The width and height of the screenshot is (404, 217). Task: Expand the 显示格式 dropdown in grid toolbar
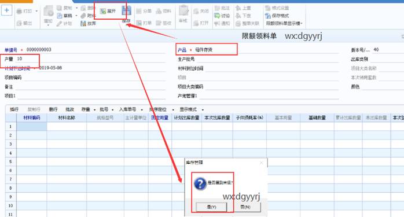tap(192, 109)
